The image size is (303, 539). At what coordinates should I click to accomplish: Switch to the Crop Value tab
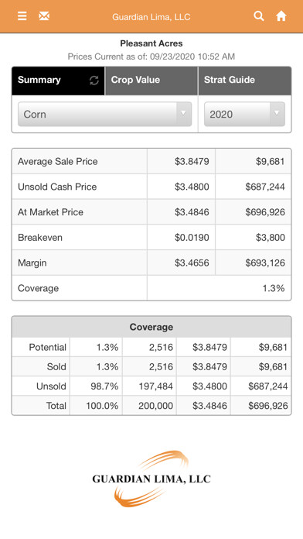point(151,81)
